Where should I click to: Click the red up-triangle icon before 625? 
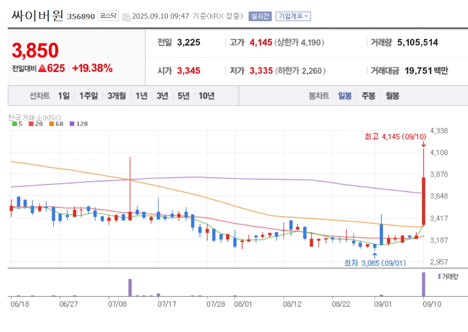pos(42,68)
